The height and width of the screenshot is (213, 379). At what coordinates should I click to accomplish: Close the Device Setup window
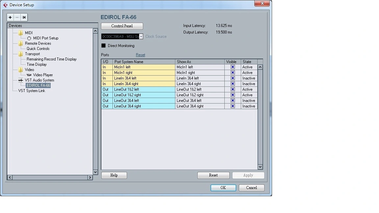tap(262, 3)
